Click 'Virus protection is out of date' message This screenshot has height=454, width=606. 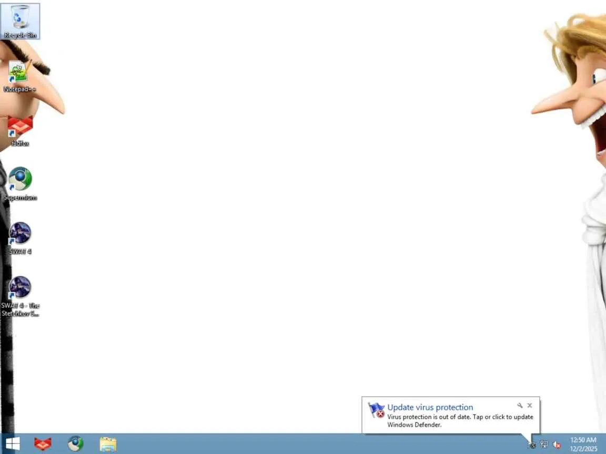tap(460, 421)
